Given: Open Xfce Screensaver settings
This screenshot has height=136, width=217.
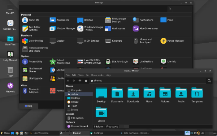Looking at the screenshot, I should pos(145,28).
